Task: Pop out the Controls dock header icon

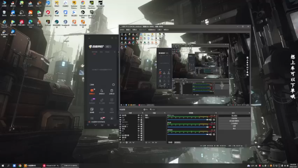Action: click(x=249, y=113)
